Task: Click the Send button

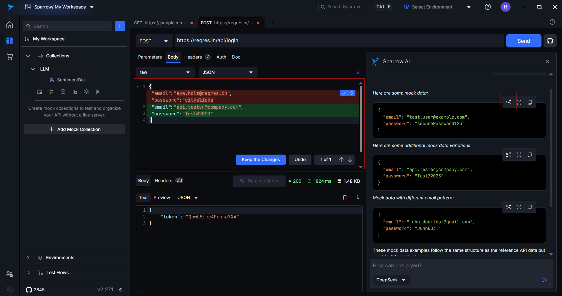Action: (x=524, y=41)
